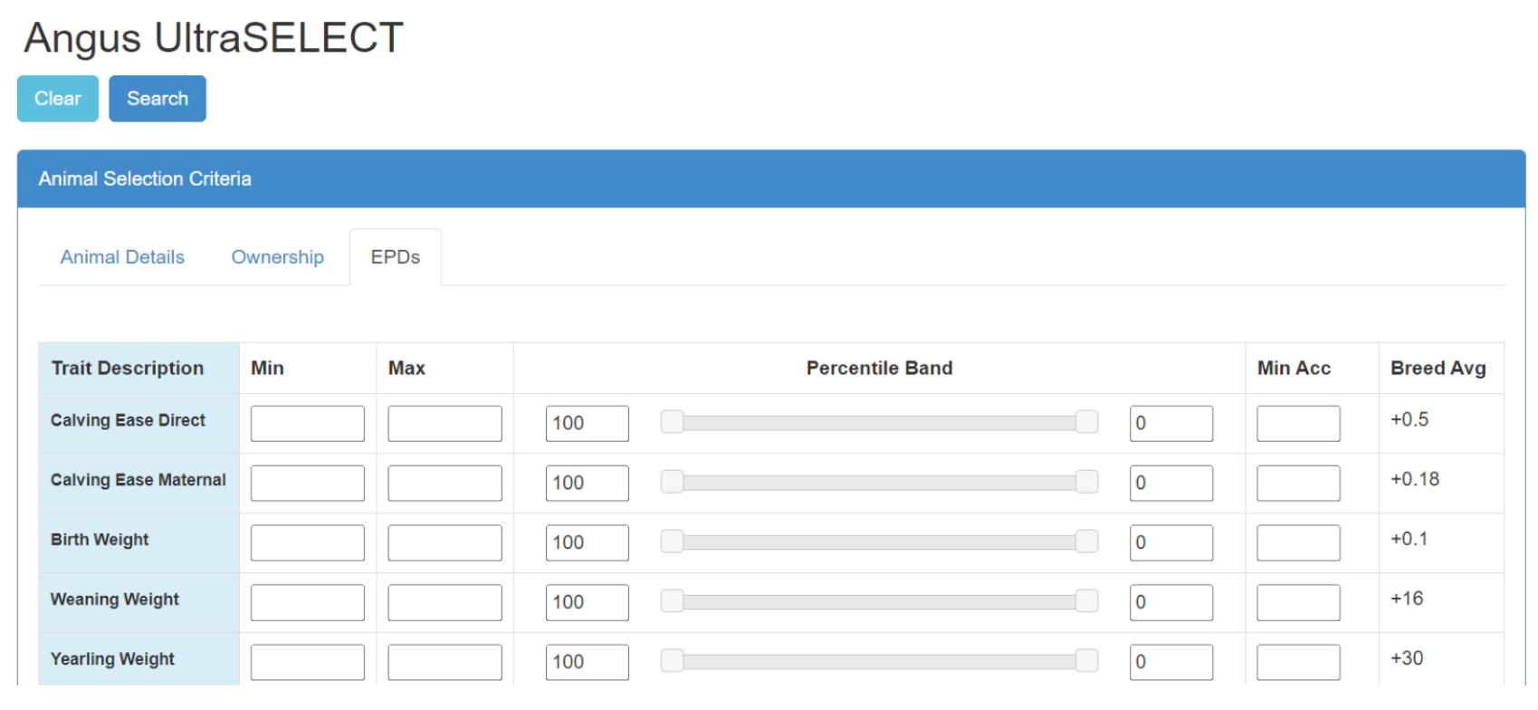Click Birth Weight percentile slider left handle
This screenshot has width=1538, height=710.
click(x=672, y=542)
